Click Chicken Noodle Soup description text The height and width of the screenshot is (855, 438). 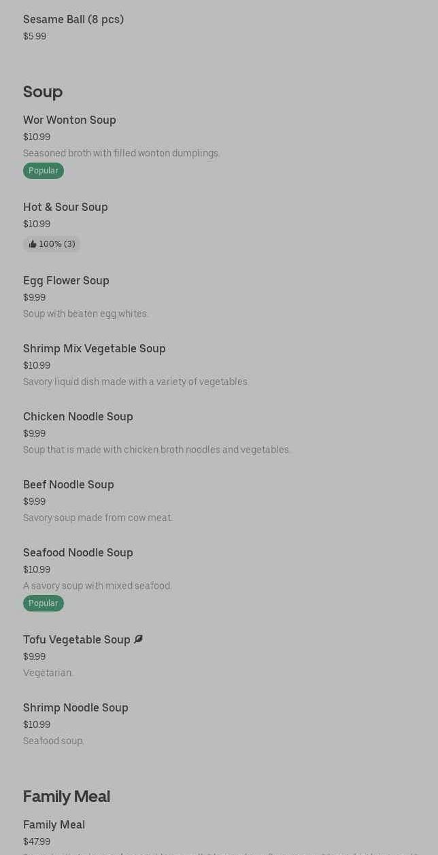coord(156,450)
